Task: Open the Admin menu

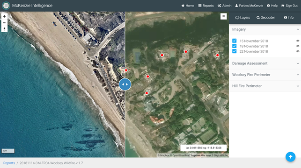Action: (x=224, y=6)
